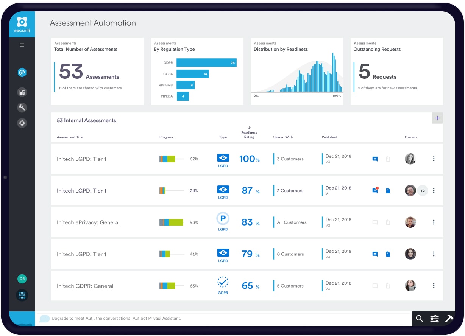Open the Initech ePrivacy: General assessment title
465x336 pixels.
(88, 222)
